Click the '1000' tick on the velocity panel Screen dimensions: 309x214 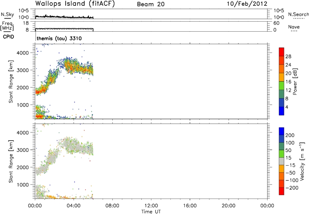click(x=23, y=185)
